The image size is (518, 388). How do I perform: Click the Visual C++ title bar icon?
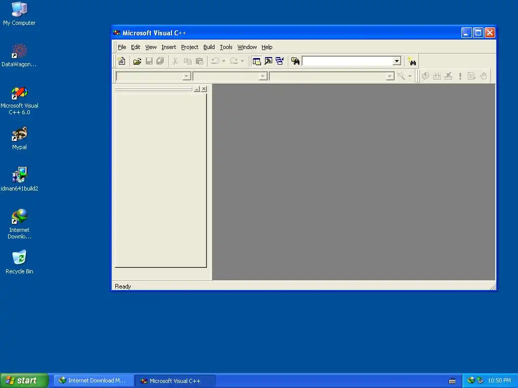tap(117, 33)
